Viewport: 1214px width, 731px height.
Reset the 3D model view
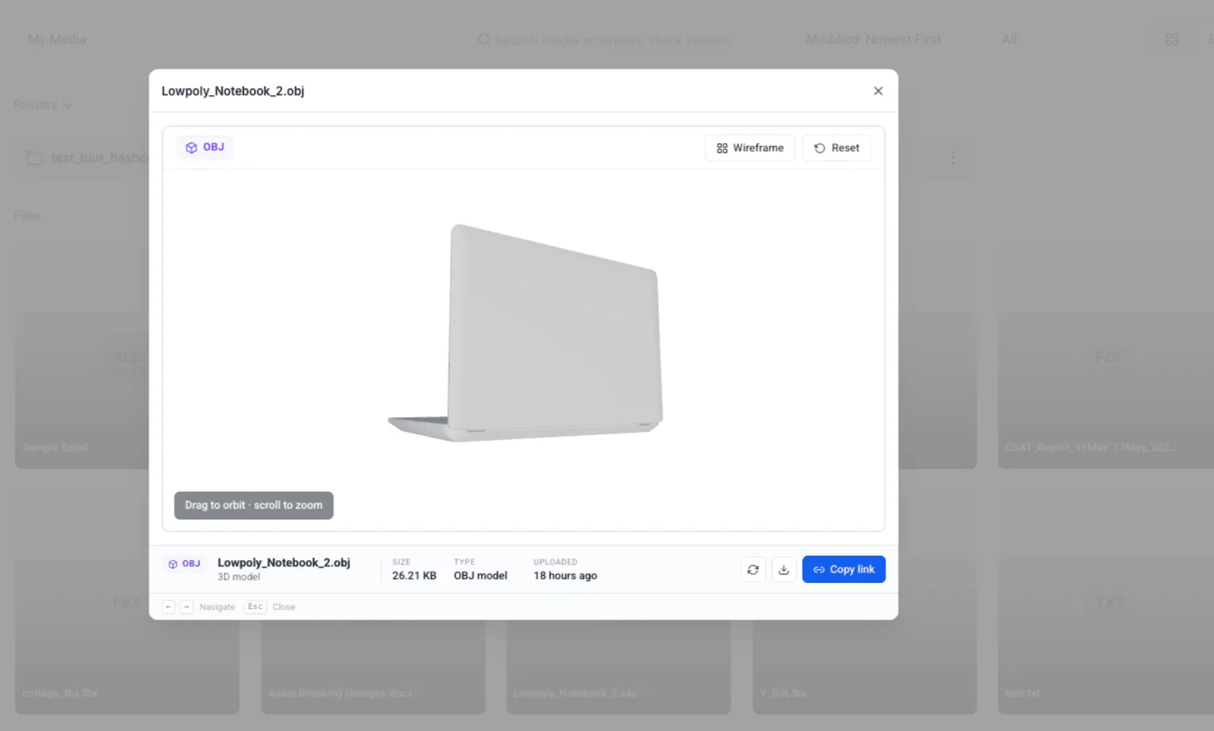pyautogui.click(x=836, y=148)
